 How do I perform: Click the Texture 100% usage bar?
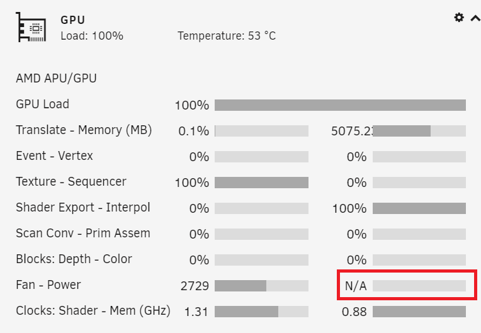click(262, 183)
